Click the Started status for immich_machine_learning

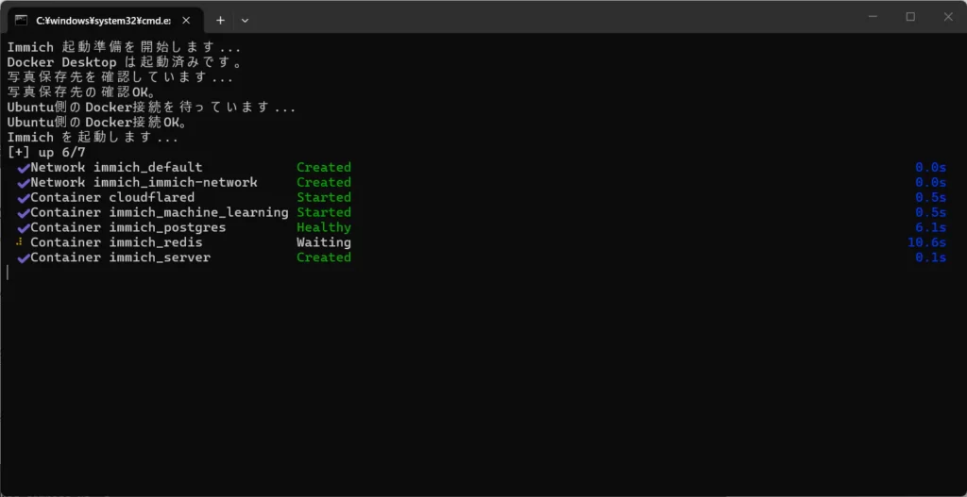click(x=324, y=212)
